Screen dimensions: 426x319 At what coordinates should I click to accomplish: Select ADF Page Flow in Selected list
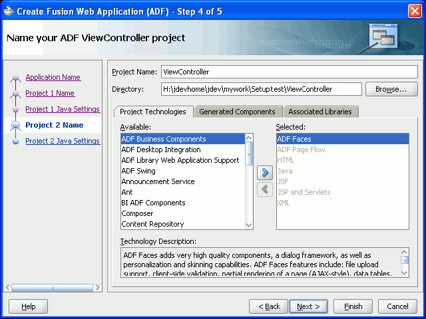[343, 150]
